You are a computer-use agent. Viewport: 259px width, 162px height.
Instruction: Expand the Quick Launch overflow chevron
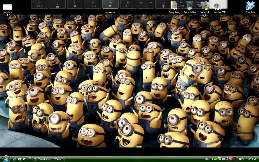tap(30, 158)
